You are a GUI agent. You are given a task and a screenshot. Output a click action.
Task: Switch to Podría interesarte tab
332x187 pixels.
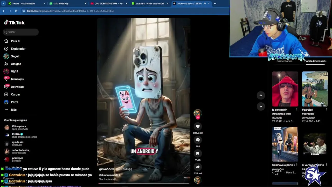(x=315, y=61)
